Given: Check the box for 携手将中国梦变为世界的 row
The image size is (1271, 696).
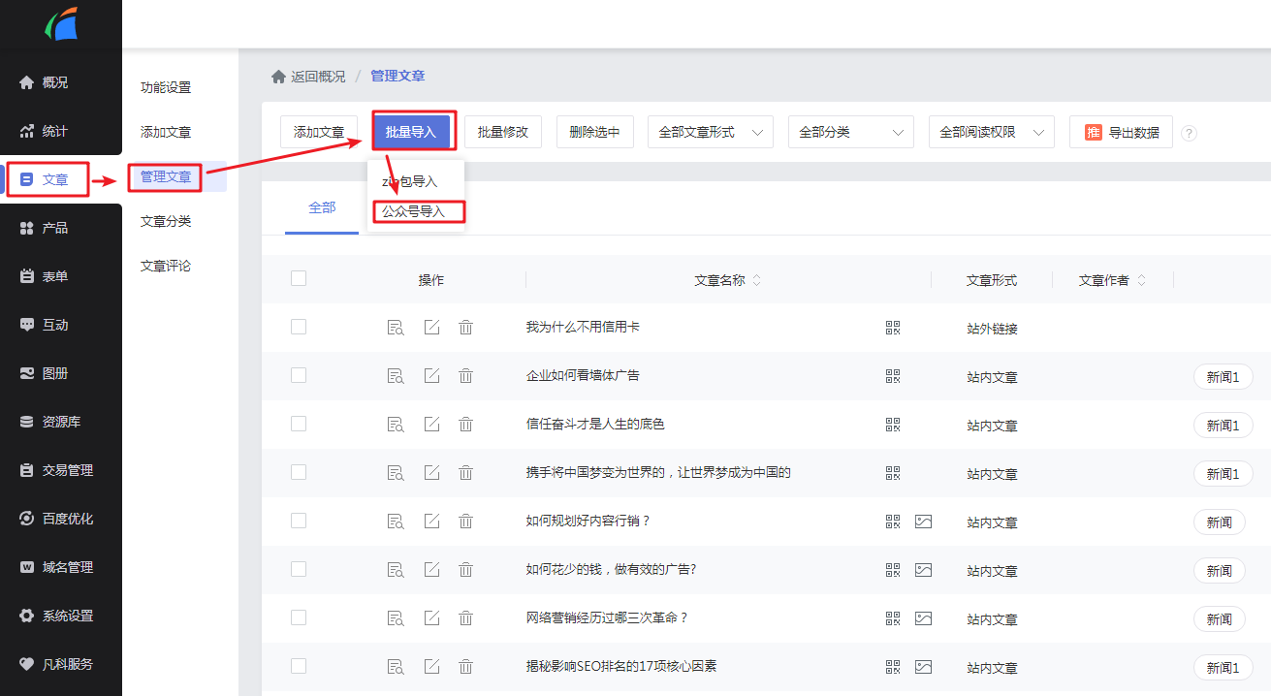Looking at the screenshot, I should [x=299, y=472].
